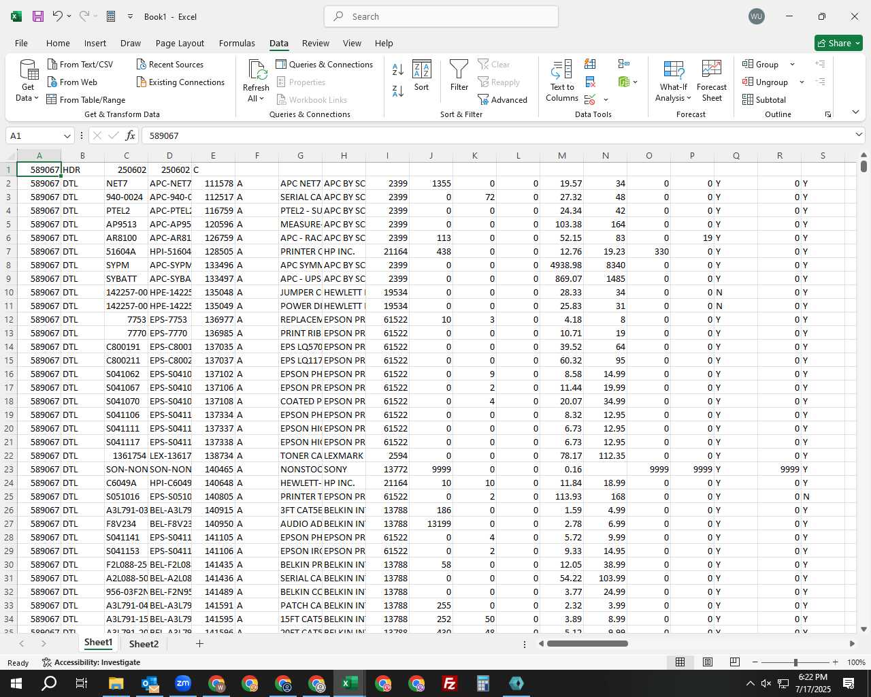
Task: Sort Z to A descending
Action: (398, 91)
